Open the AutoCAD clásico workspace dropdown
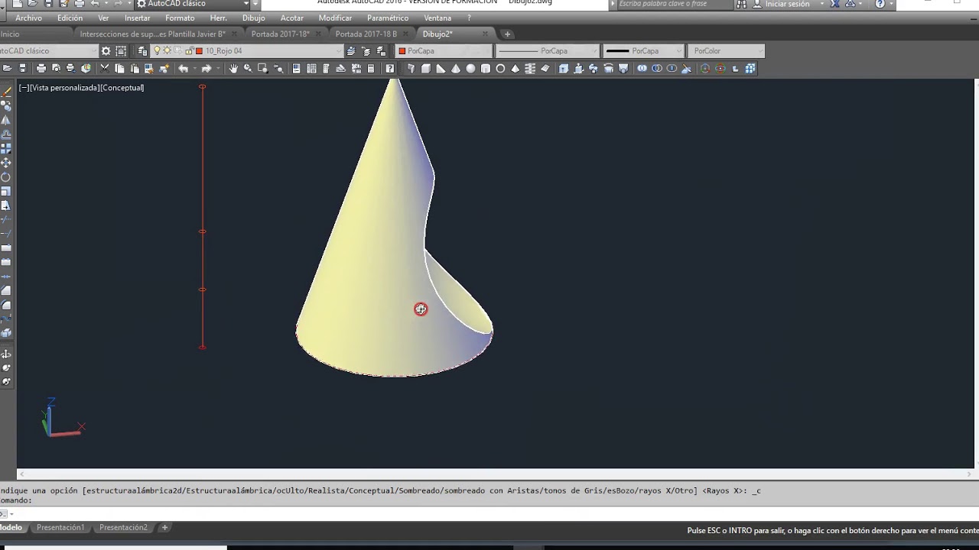Screen dimensions: 979x550 click(x=48, y=51)
